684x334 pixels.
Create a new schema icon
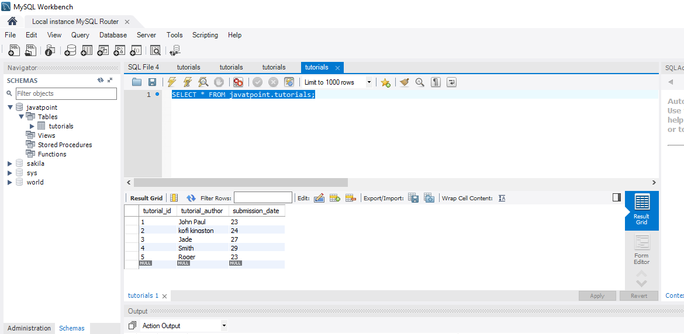coord(70,51)
